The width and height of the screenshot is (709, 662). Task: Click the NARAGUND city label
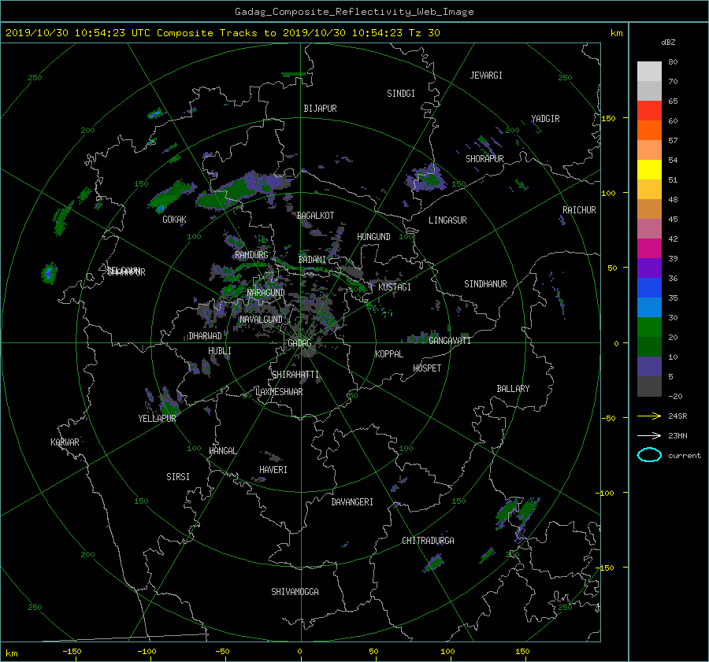click(266, 293)
